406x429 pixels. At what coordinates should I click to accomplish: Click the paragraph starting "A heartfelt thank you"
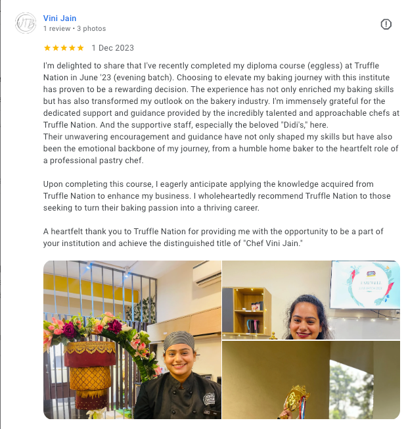213,238
